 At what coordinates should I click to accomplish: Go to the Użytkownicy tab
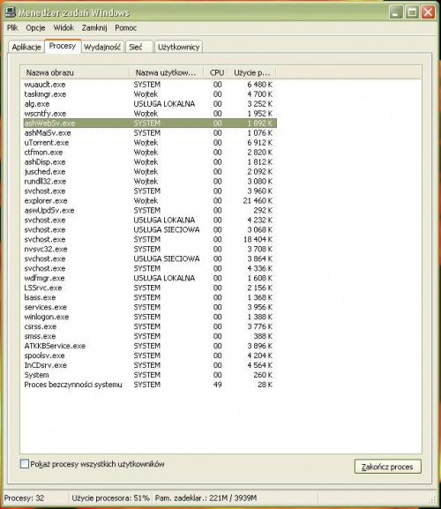tap(178, 47)
